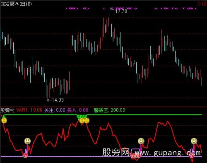The image size is (207, 163).
Task: Click the middle smiley face buy signal
Action: click(x=141, y=141)
